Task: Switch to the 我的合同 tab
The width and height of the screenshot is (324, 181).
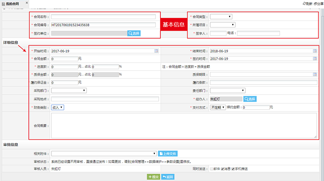Action: pyautogui.click(x=13, y=3)
